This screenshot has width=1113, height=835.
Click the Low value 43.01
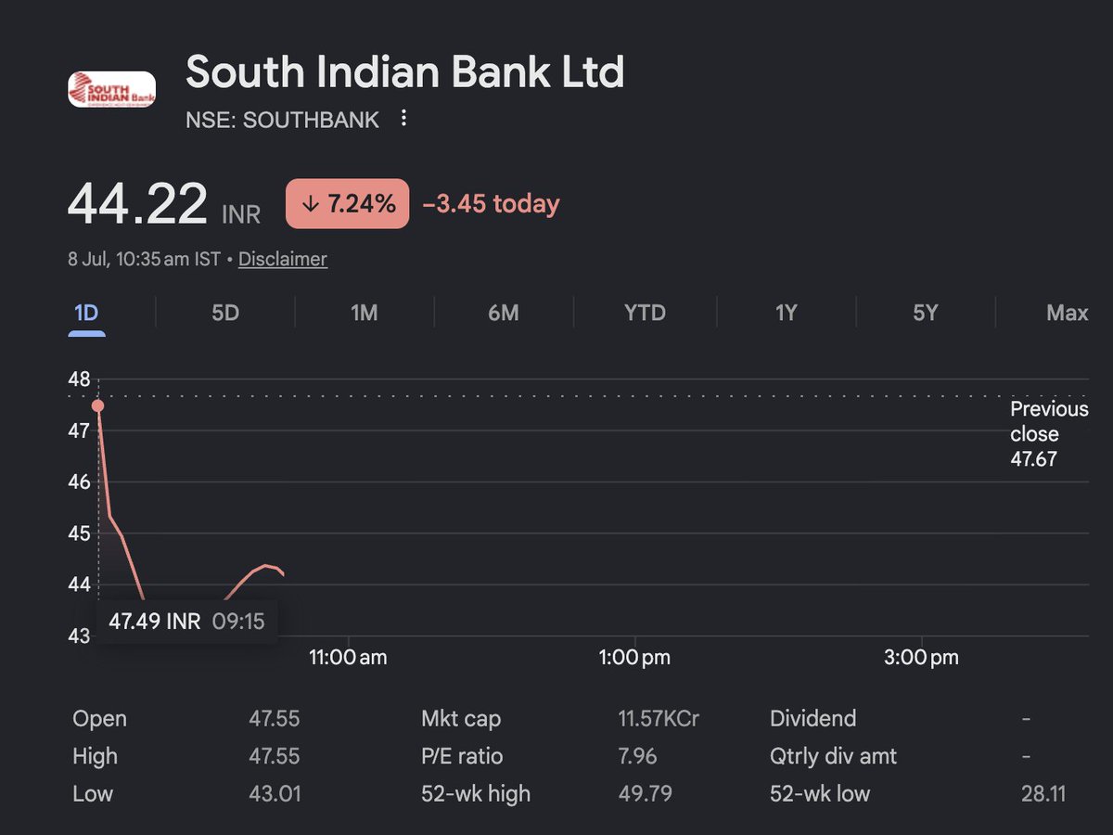pyautogui.click(x=275, y=793)
